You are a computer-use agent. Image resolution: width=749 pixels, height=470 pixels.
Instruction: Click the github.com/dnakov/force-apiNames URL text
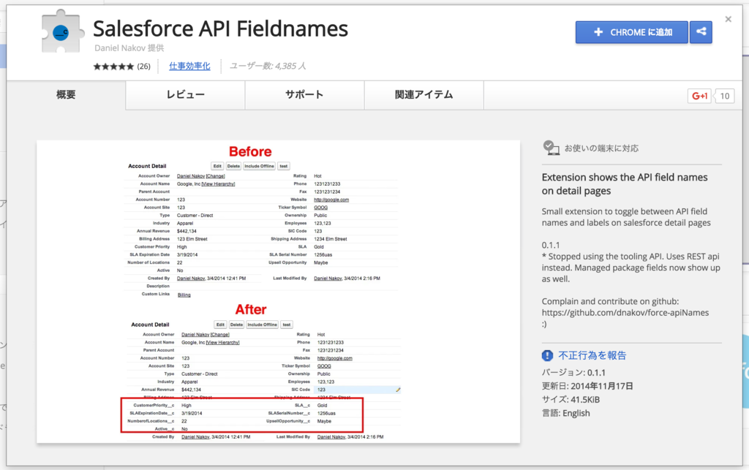point(625,313)
